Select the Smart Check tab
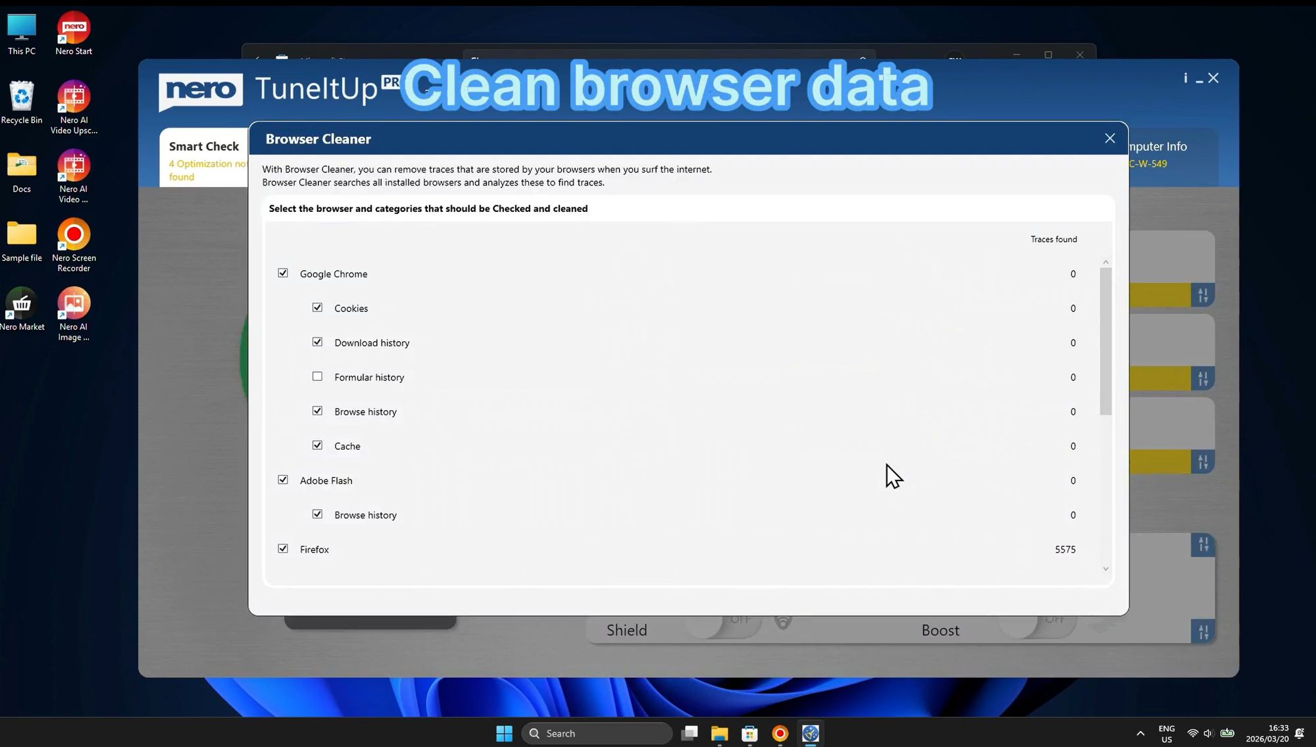1316x747 pixels. pos(203,146)
